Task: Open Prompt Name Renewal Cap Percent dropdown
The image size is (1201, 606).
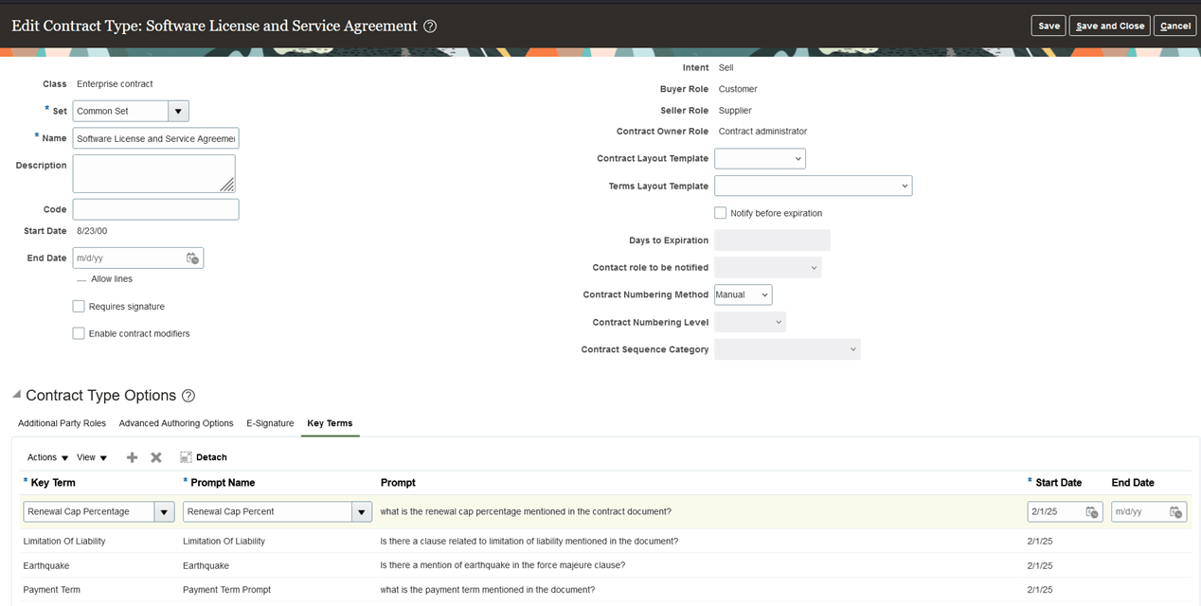Action: 362,512
